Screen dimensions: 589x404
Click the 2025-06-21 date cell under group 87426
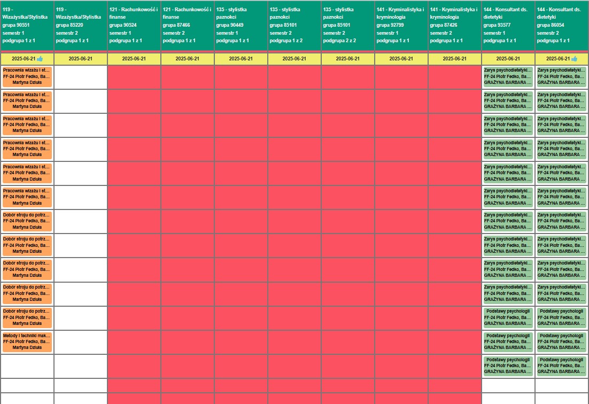point(454,59)
